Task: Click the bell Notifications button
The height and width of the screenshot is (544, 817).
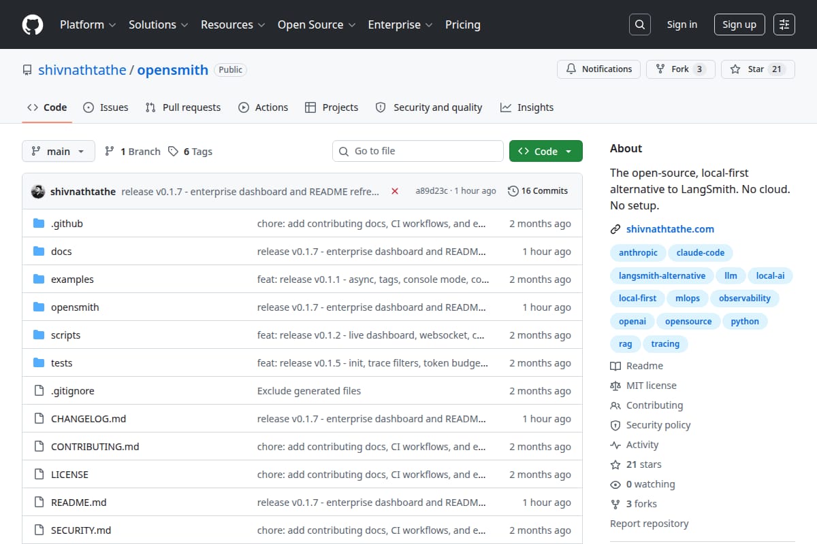Action: [x=599, y=69]
